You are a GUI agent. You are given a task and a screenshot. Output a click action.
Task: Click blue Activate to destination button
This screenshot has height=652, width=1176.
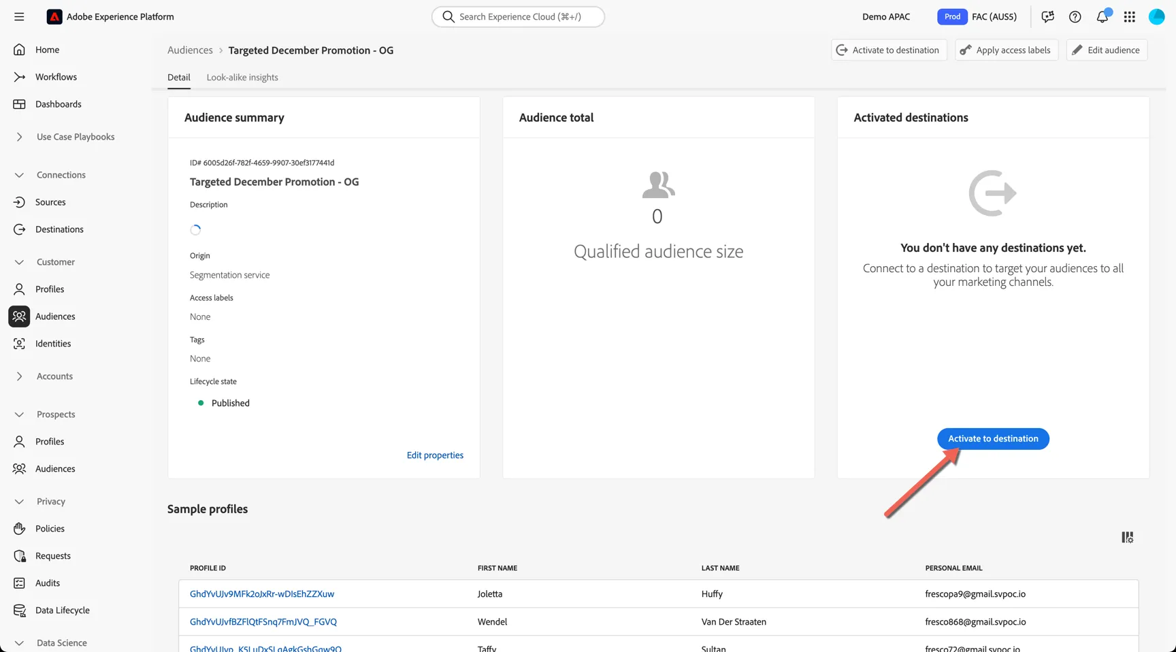[x=993, y=439]
